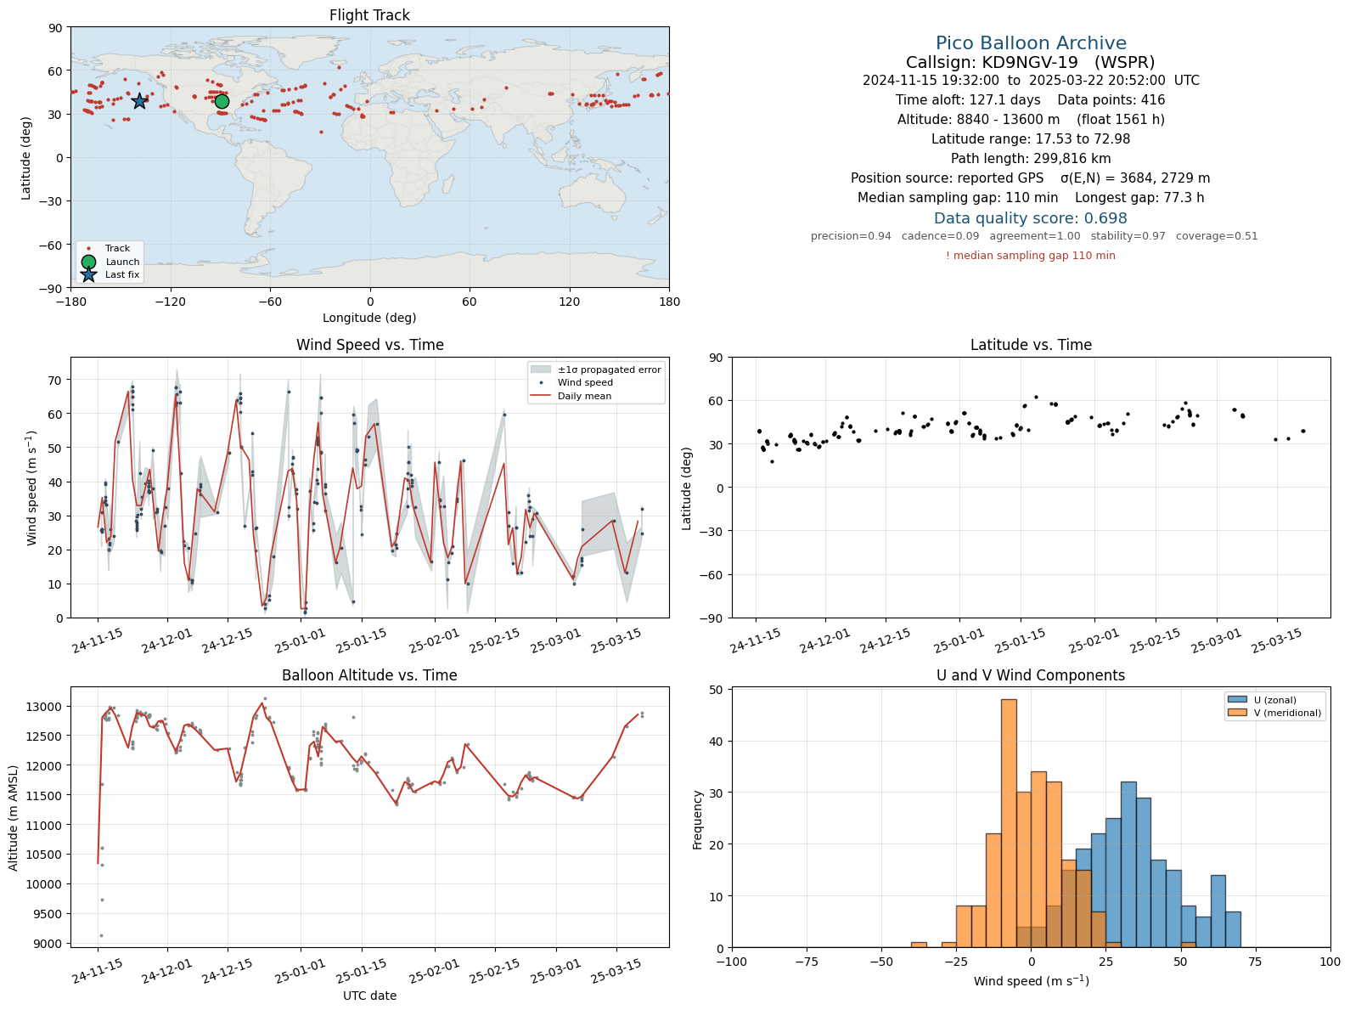1350x1010 pixels.
Task: Click the tallest blue U histogram bar
Action: click(1128, 865)
